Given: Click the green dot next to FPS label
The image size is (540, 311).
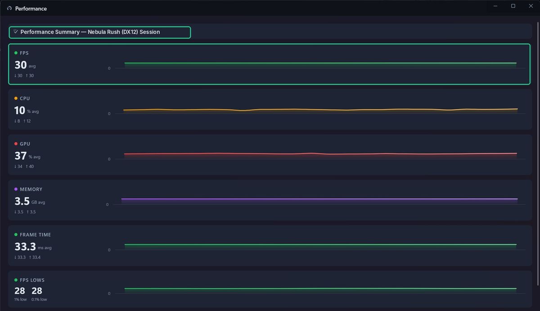Looking at the screenshot, I should (16, 53).
